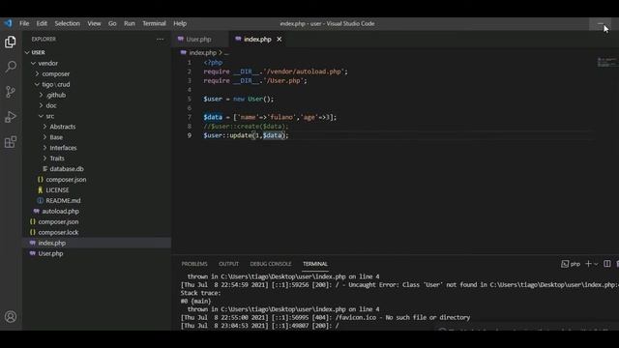Click database.db file icon
Screen dimensions: 619x348
tap(45, 169)
